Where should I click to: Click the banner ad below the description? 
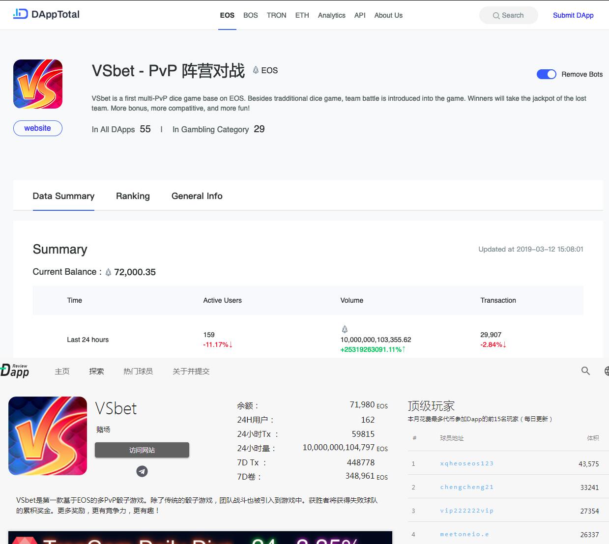pos(200,538)
